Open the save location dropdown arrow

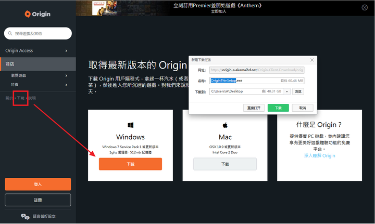[287, 91]
